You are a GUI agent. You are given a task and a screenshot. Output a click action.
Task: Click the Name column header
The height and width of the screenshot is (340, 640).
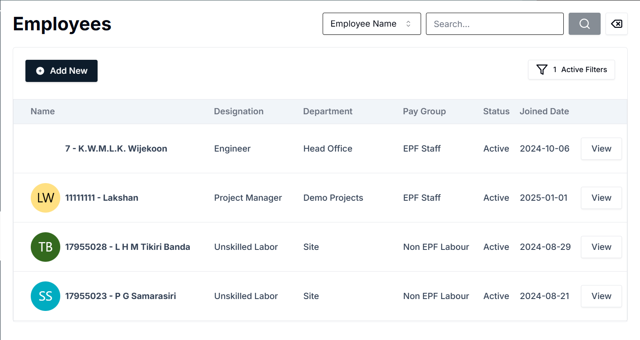click(x=43, y=111)
